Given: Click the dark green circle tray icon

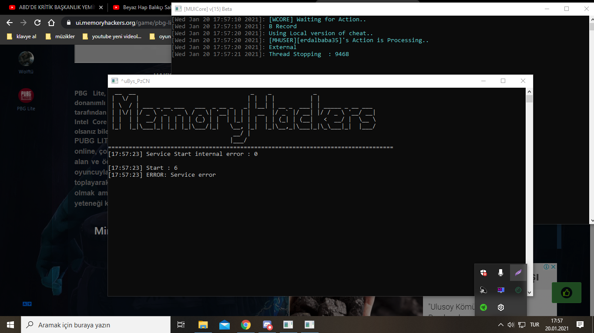Looking at the screenshot, I should [x=518, y=290].
